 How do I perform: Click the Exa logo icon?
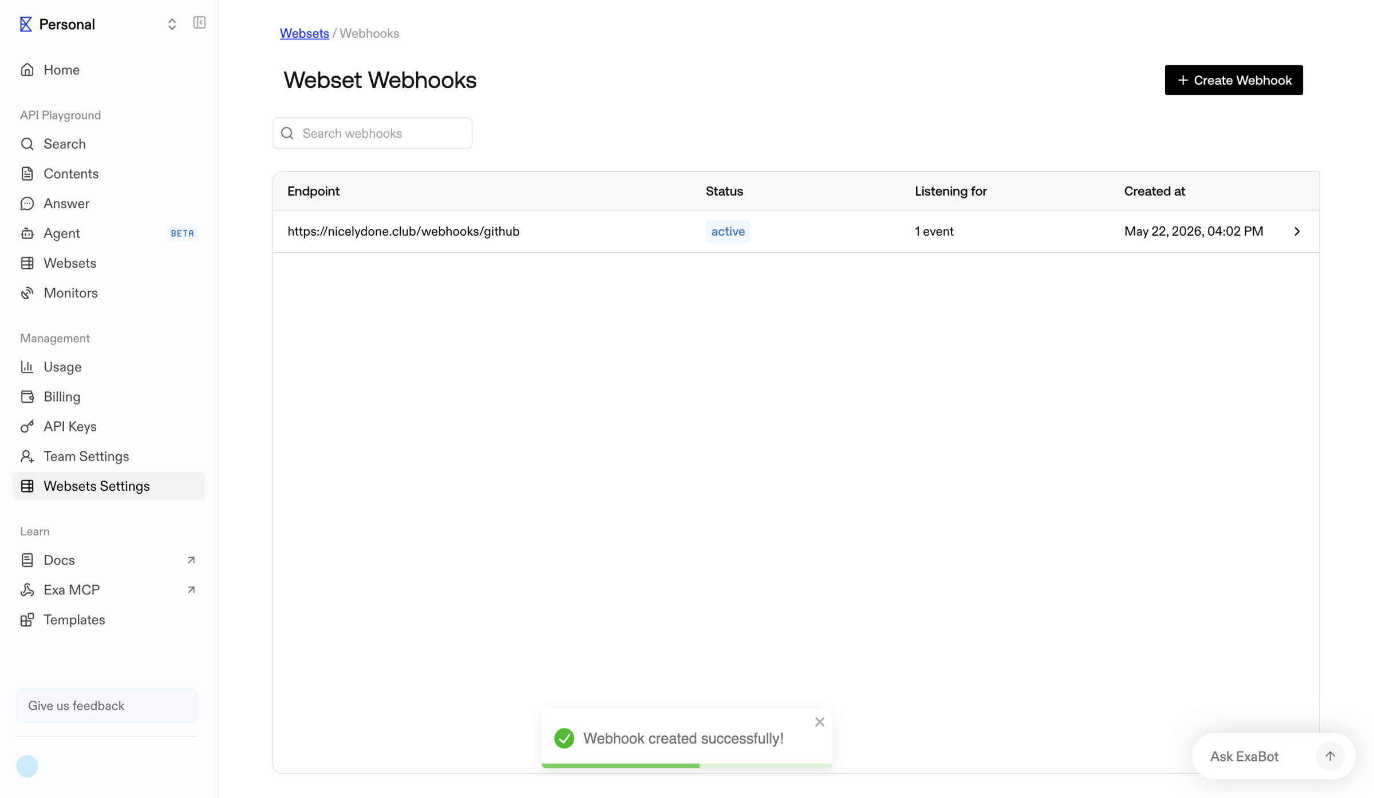(x=26, y=24)
